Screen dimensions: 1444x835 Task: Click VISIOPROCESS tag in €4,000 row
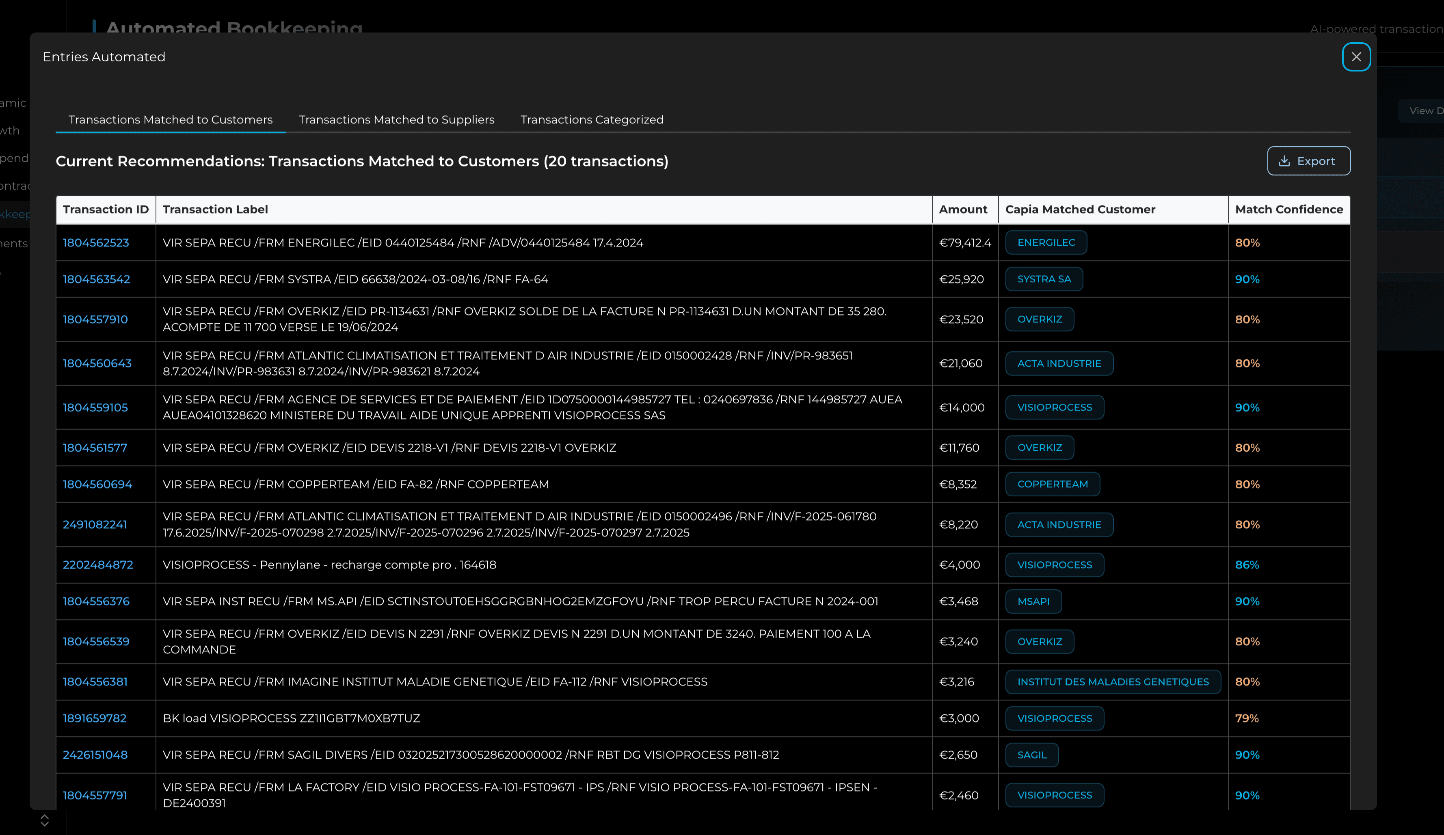(1054, 565)
